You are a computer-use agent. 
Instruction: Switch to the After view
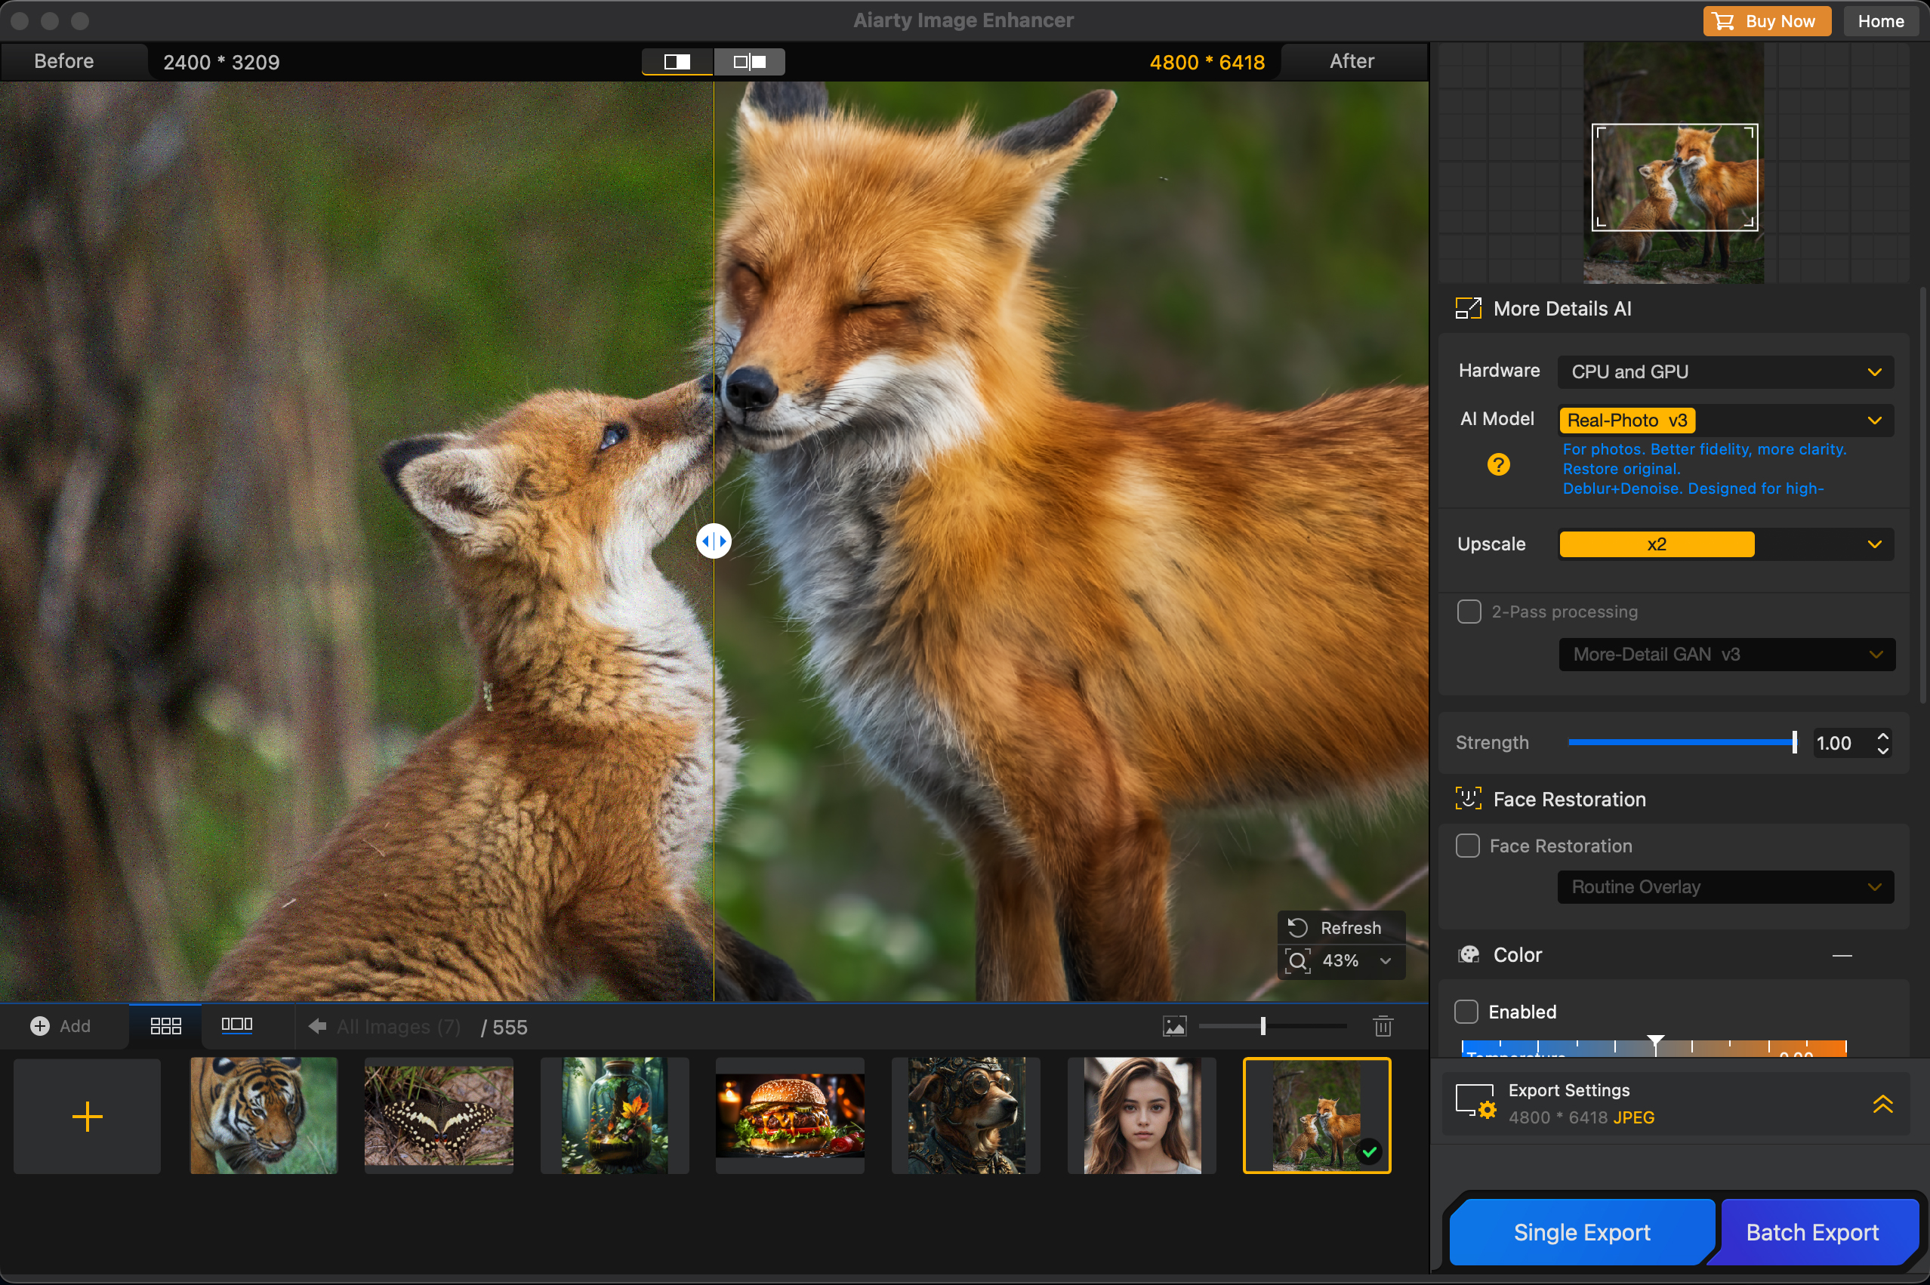click(1352, 60)
